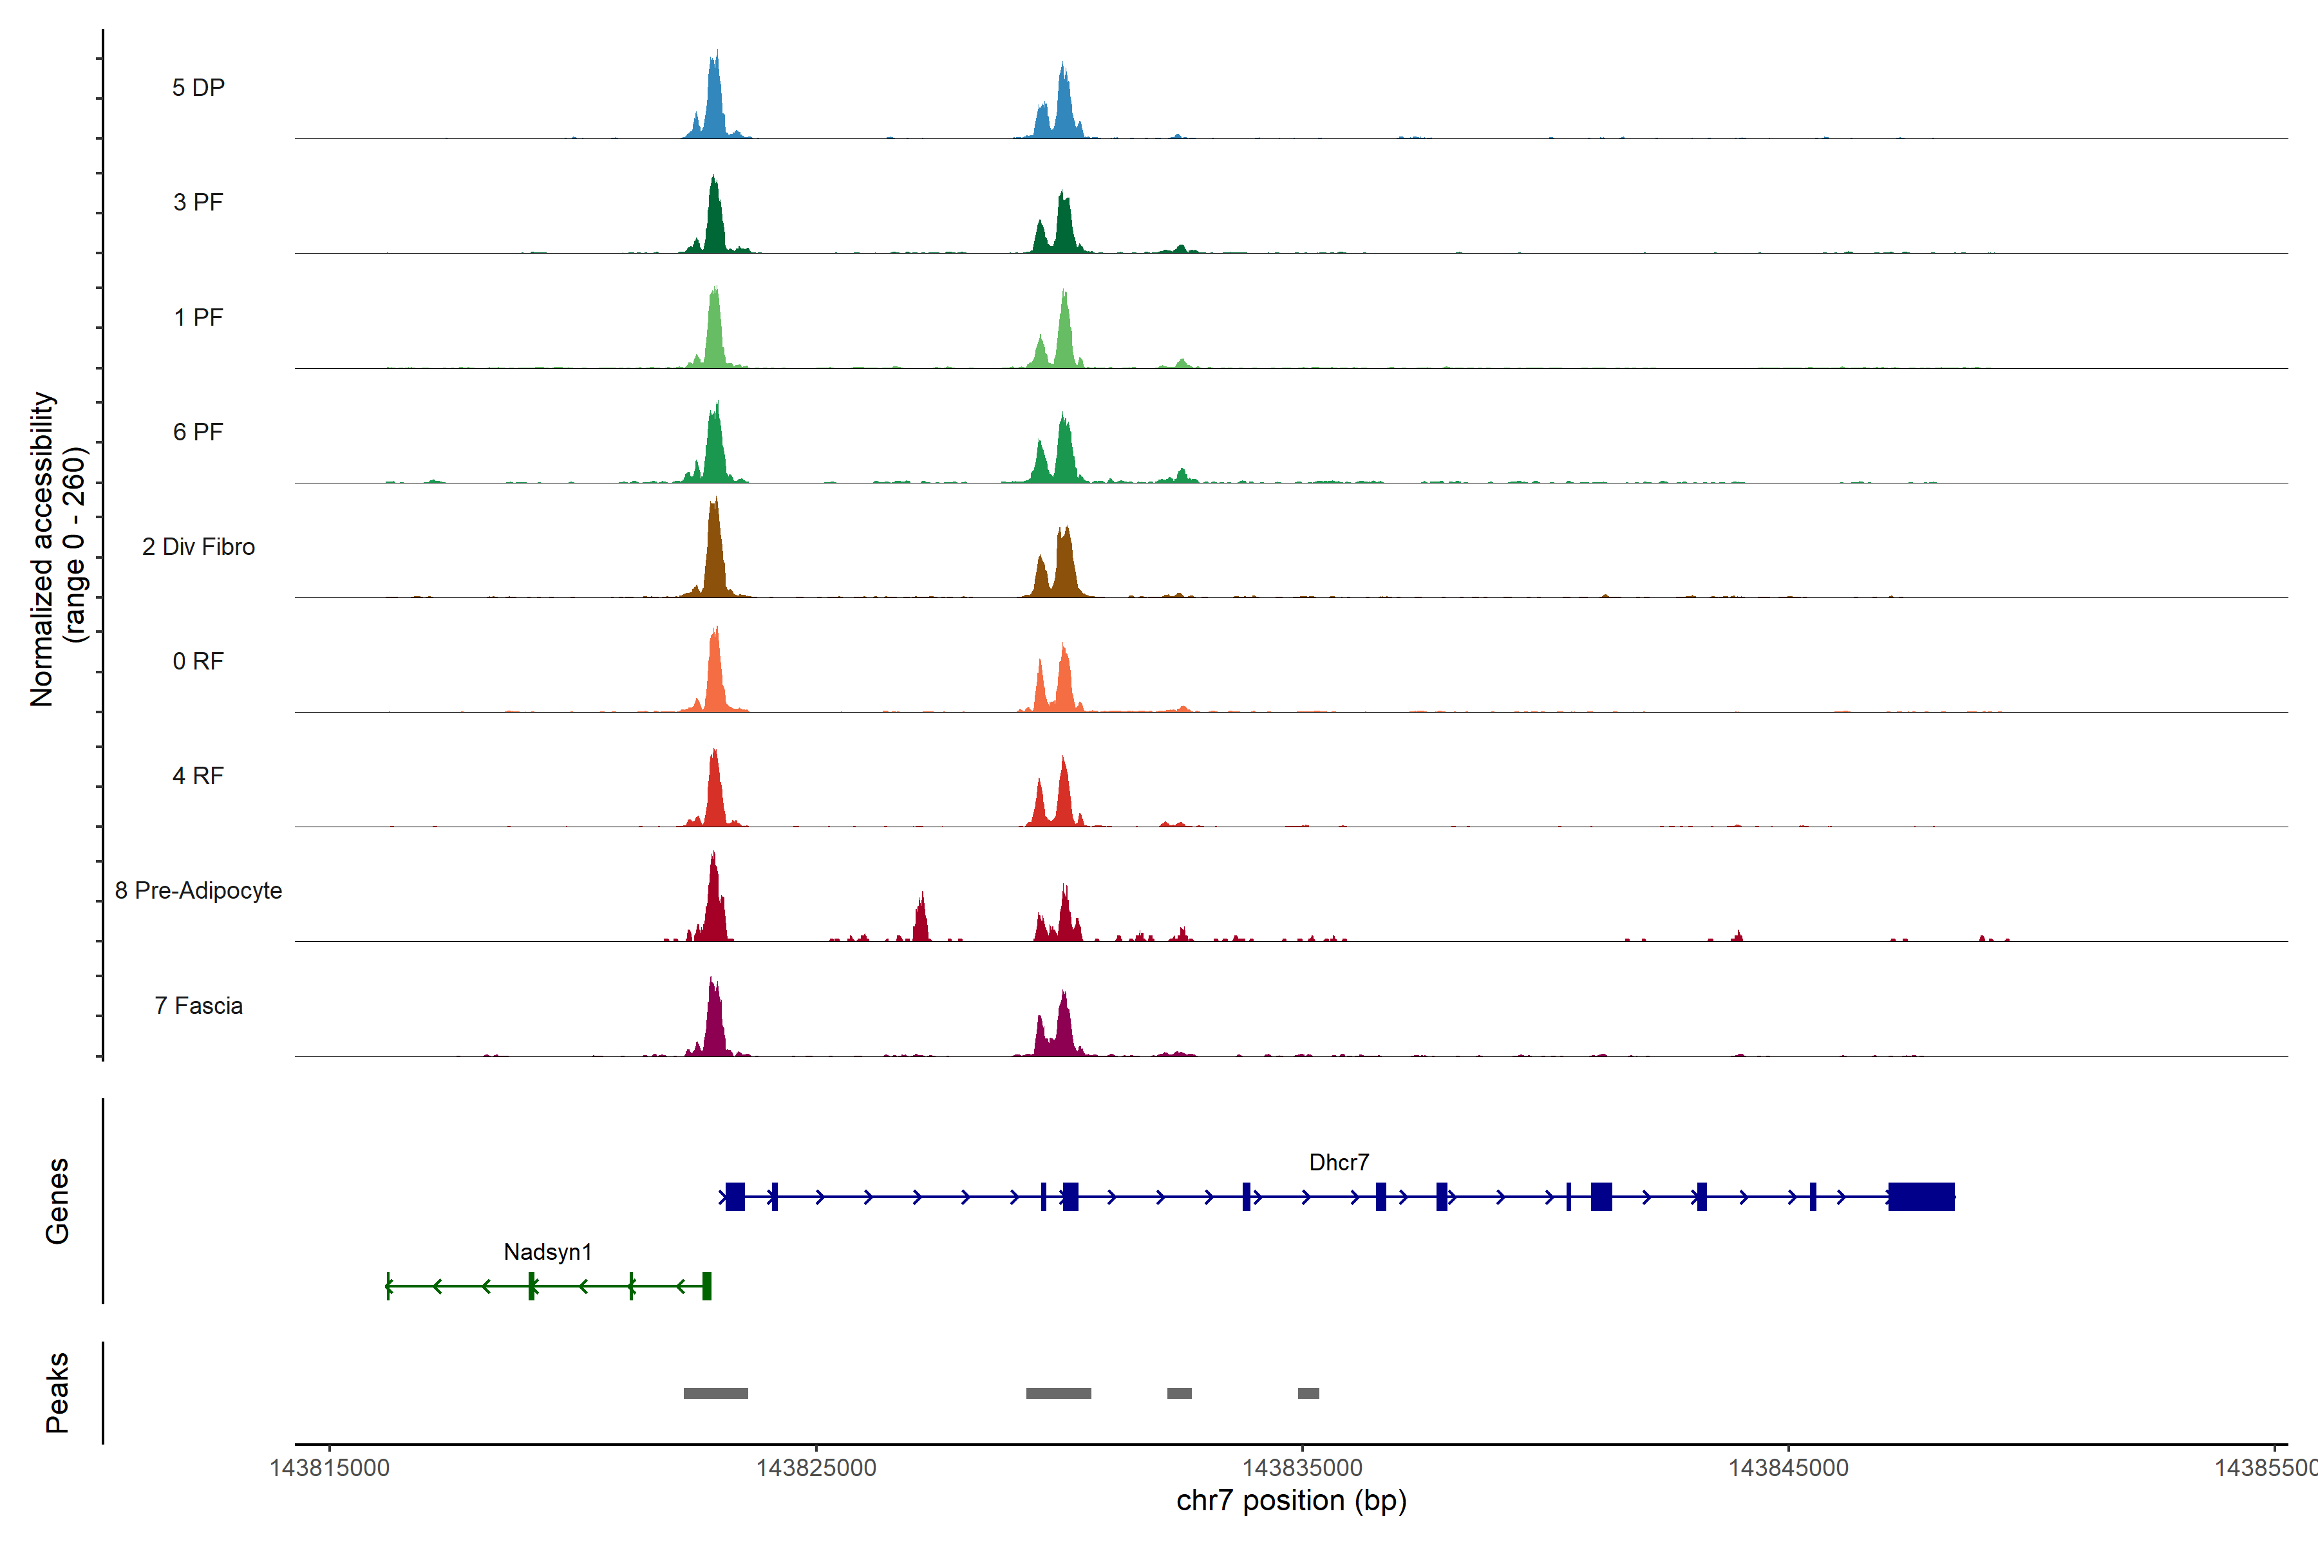The height and width of the screenshot is (1545, 2318).
Task: Click the rightmost small gray peak bar
Action: coord(1308,1393)
